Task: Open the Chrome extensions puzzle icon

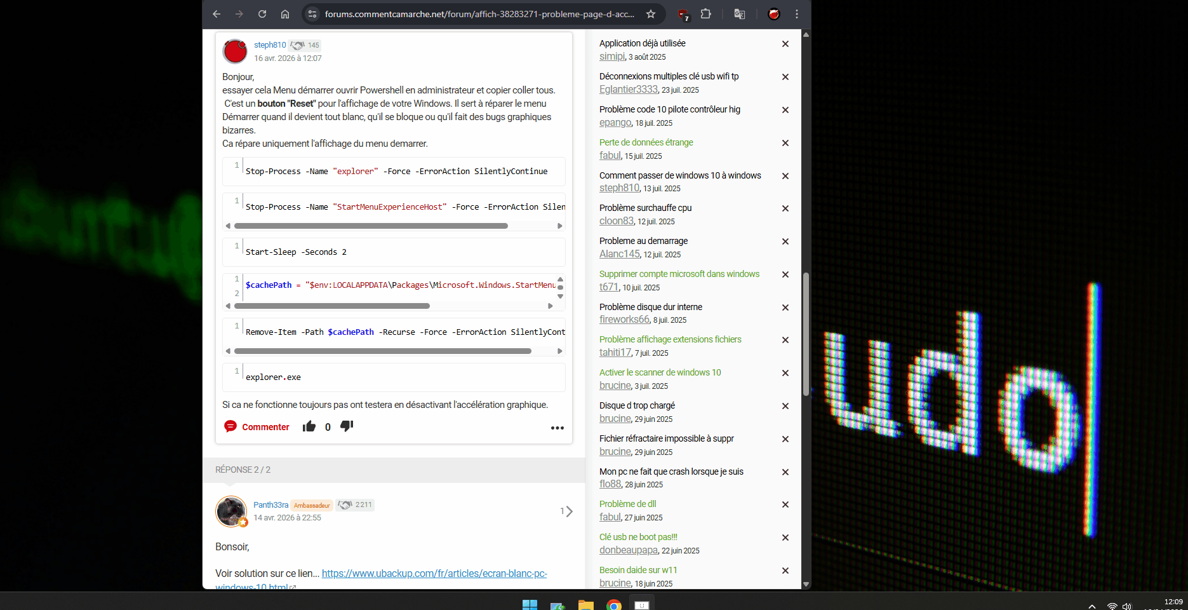Action: [705, 14]
